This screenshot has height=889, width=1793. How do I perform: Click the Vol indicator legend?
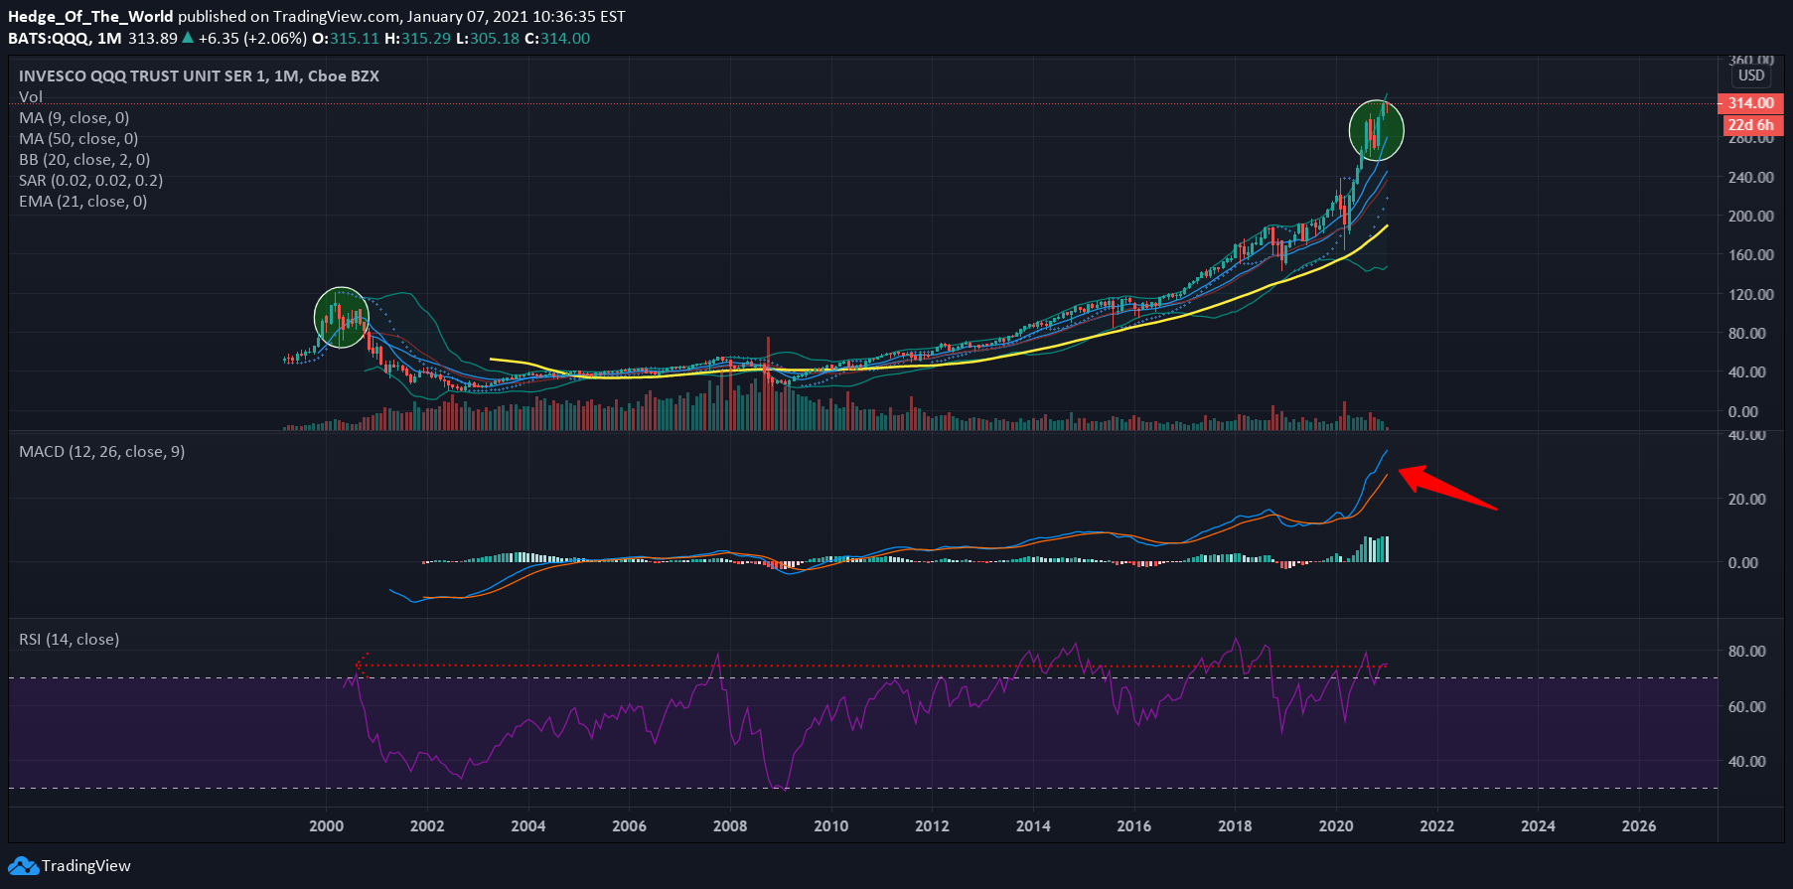[31, 97]
